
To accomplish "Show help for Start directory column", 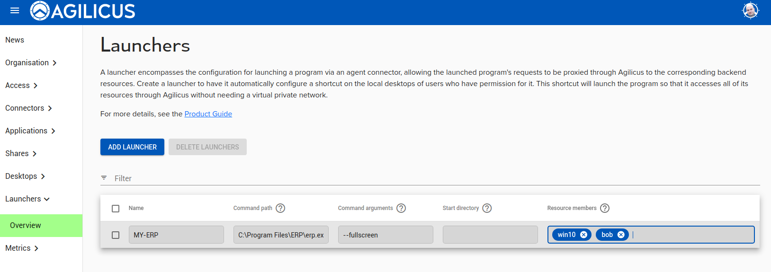I will (x=487, y=208).
